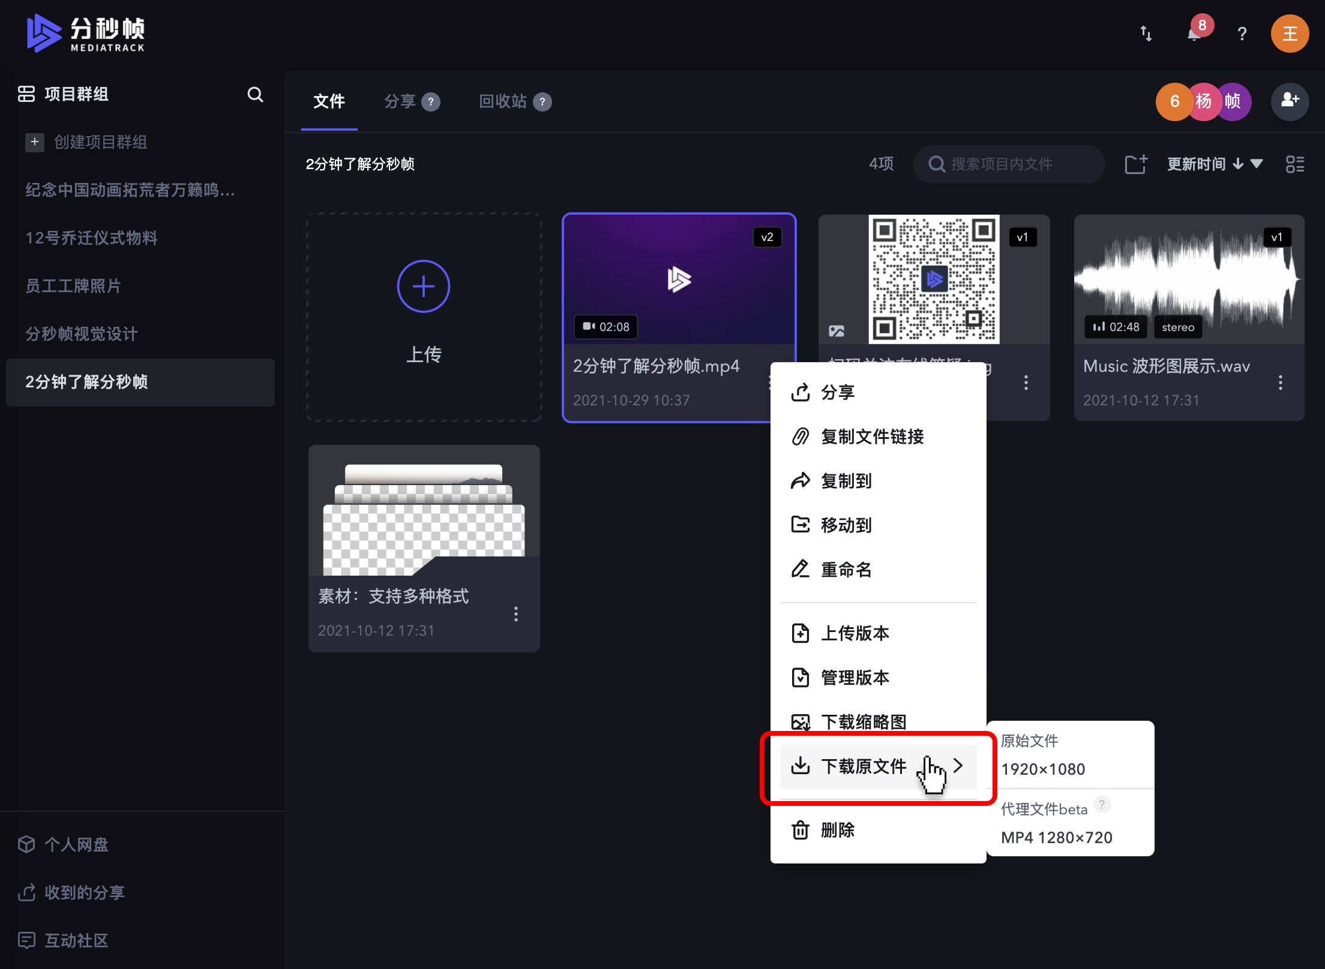
Task: Open the 分秒帧 MEDIATRACK logo
Action: point(86,34)
